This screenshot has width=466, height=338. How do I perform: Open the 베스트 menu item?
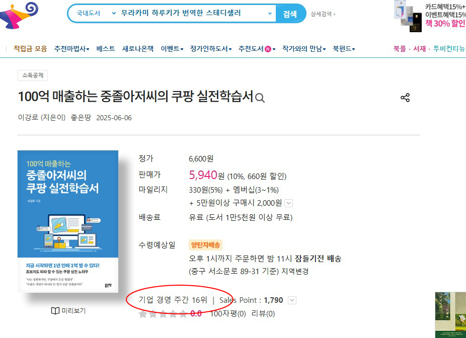click(x=106, y=49)
